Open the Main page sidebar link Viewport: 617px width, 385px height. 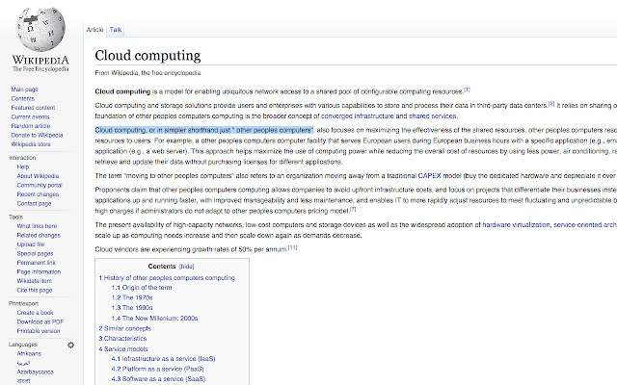tap(25, 90)
